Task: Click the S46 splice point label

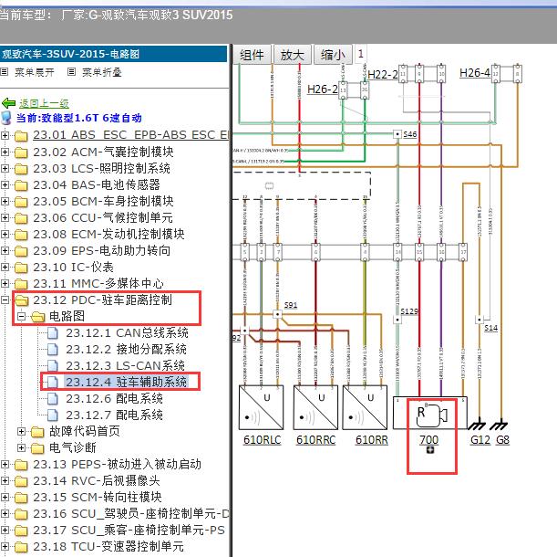Action: [x=410, y=134]
